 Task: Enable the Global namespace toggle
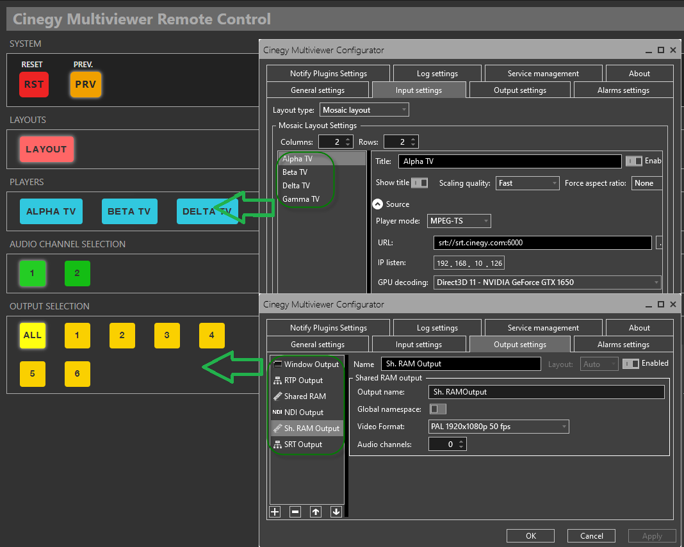439,409
